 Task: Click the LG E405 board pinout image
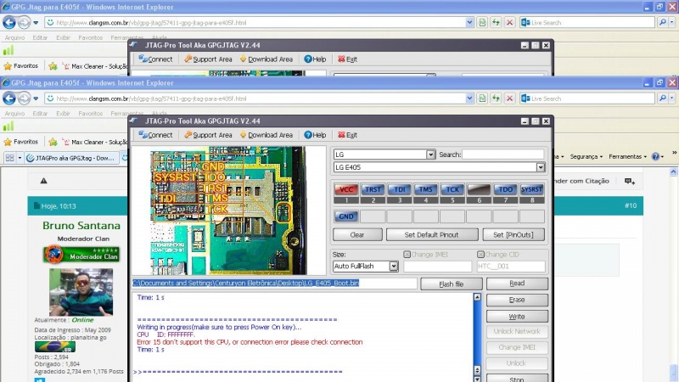click(228, 211)
